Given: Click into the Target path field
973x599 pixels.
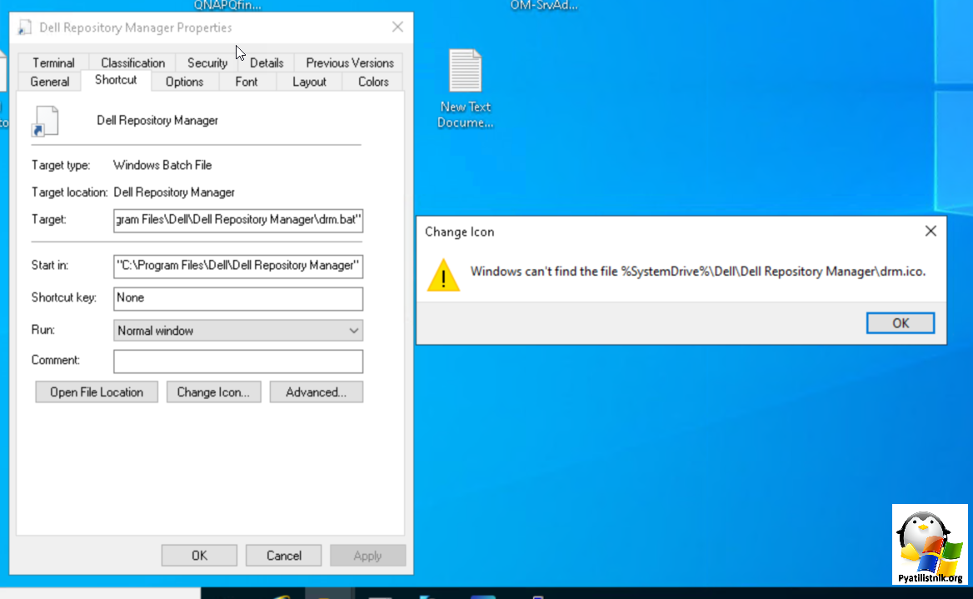Looking at the screenshot, I should [238, 220].
